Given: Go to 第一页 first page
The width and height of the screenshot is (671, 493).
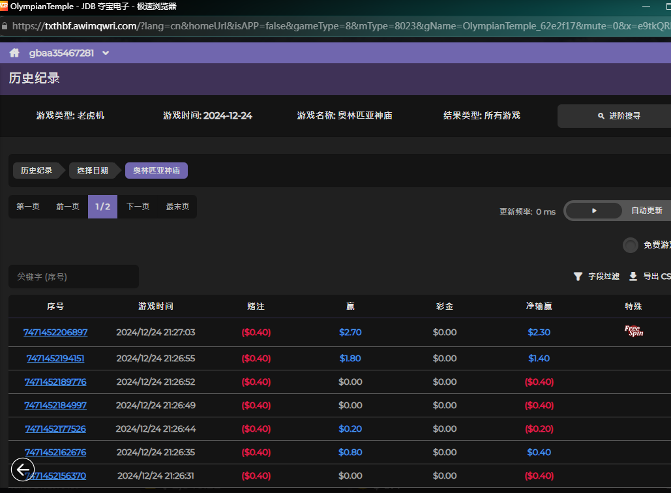Looking at the screenshot, I should coord(28,207).
